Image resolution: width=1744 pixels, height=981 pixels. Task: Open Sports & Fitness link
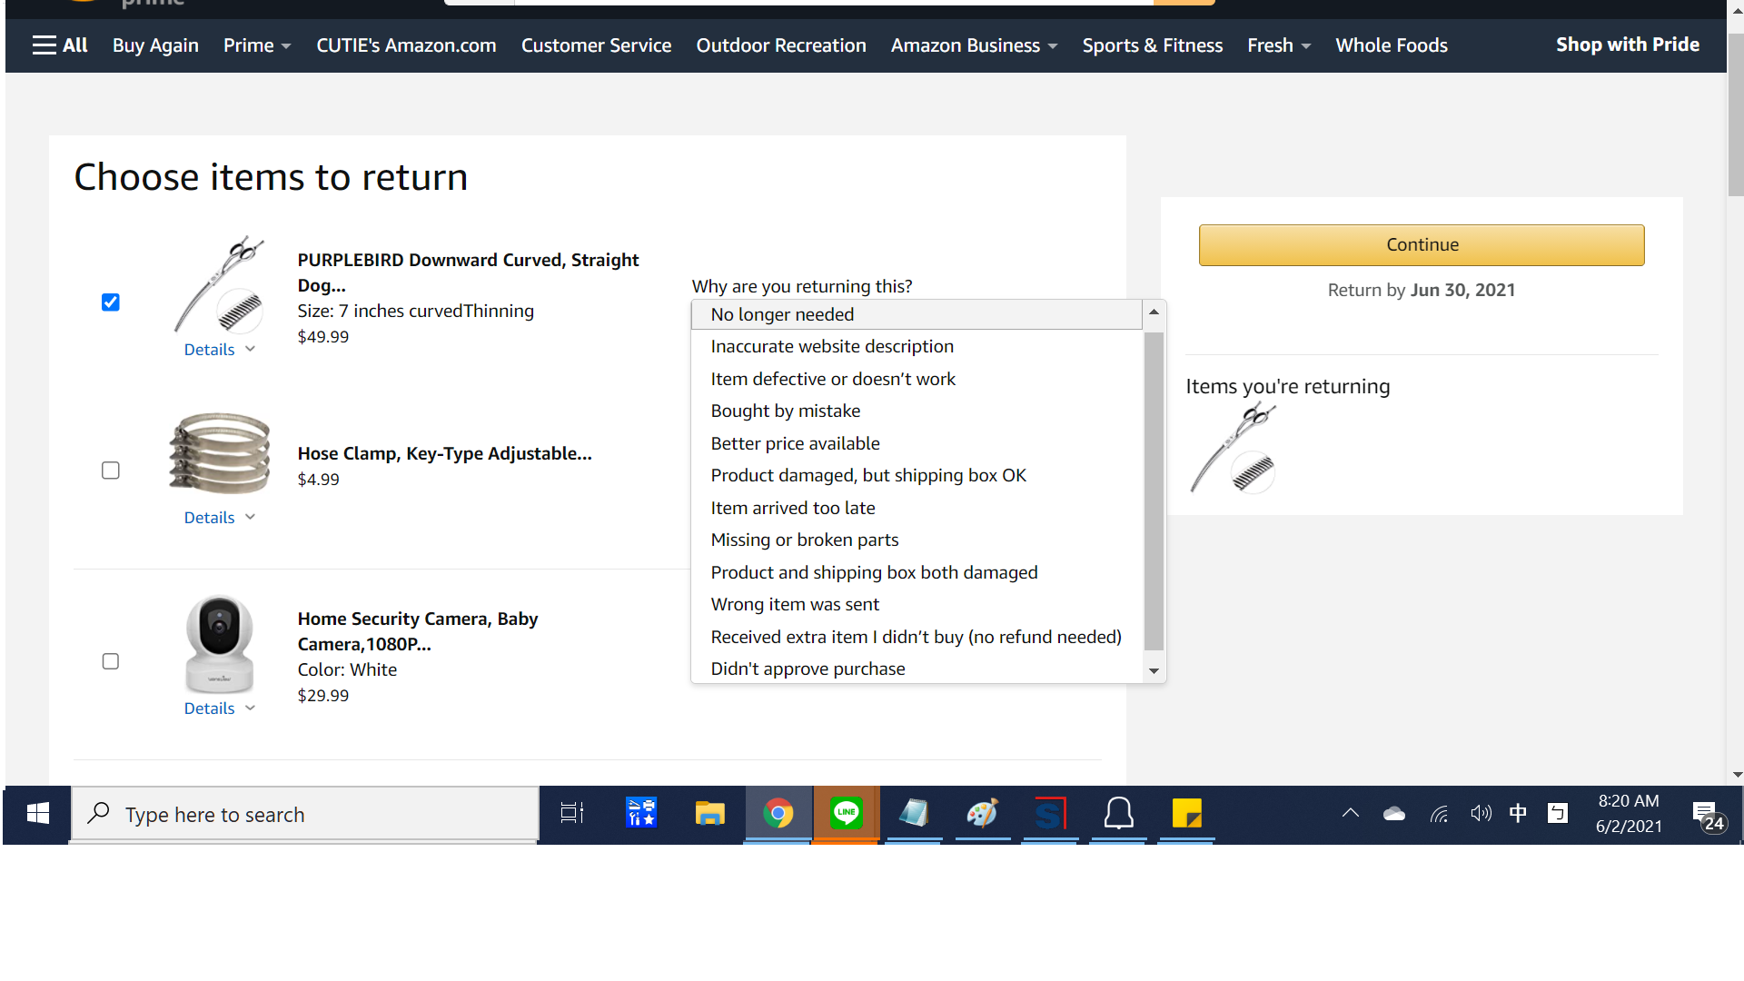(x=1153, y=45)
